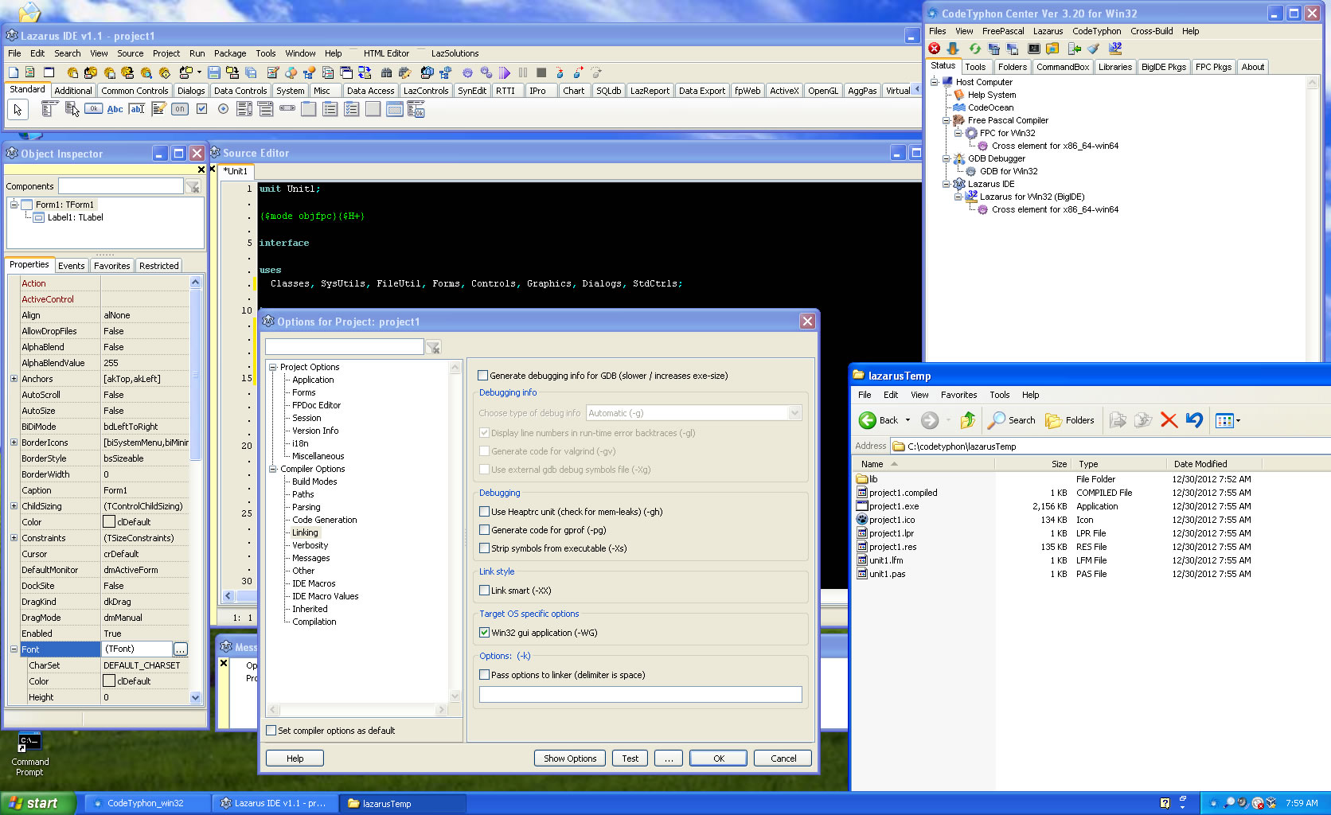Enable Generate code for gprof

tap(484, 530)
